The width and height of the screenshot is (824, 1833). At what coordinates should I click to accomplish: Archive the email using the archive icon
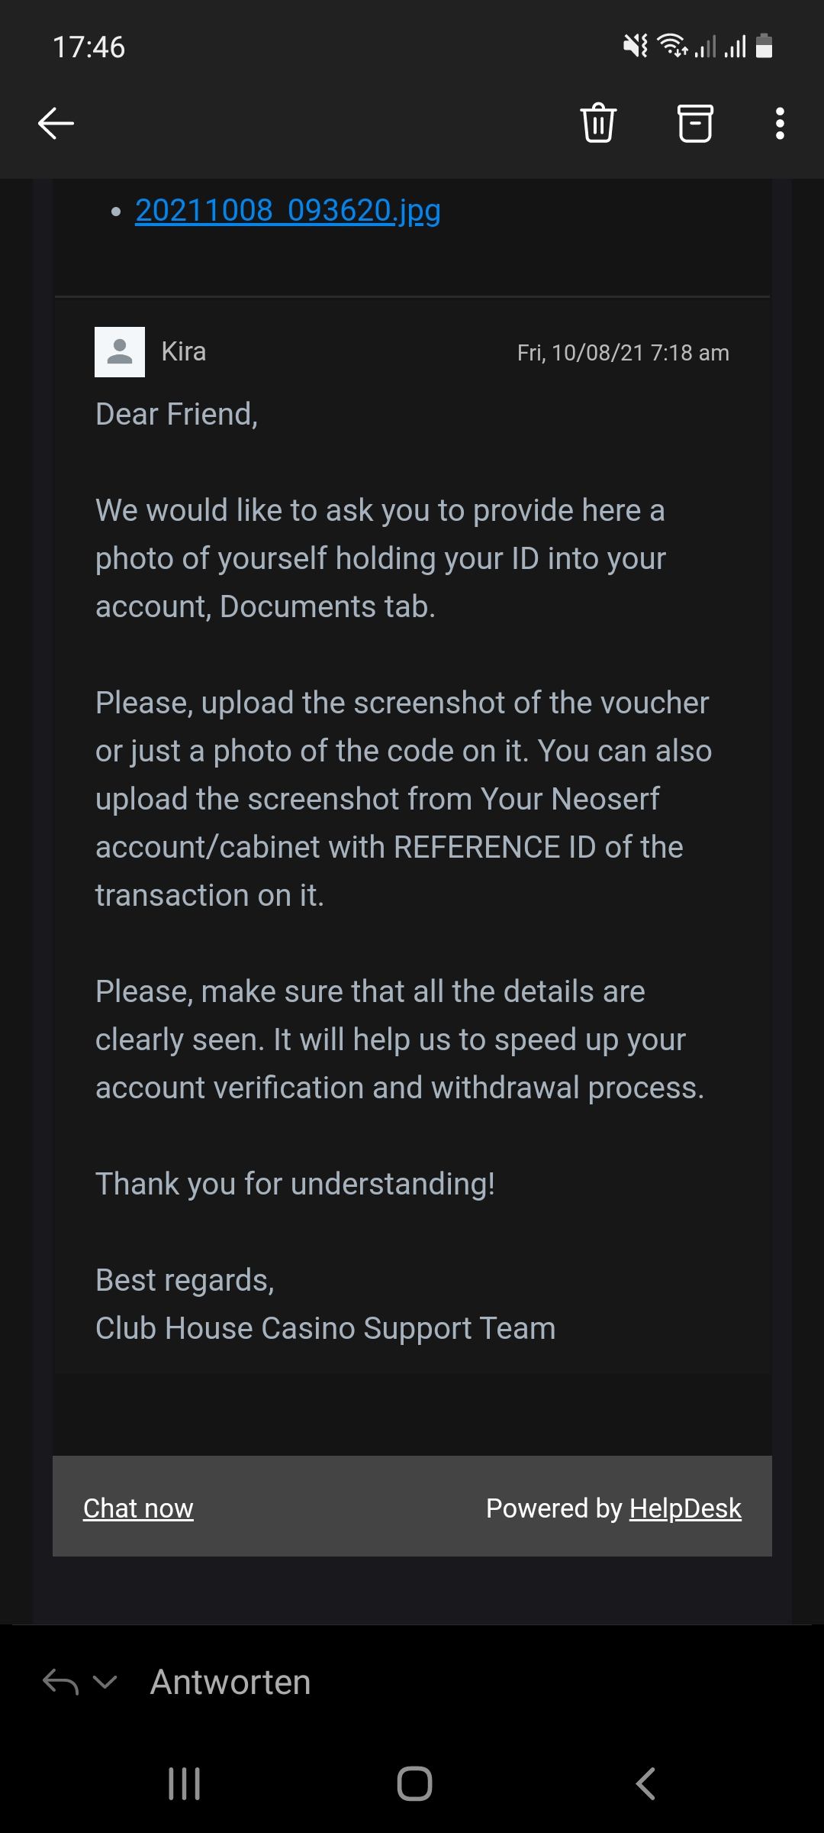tap(695, 123)
